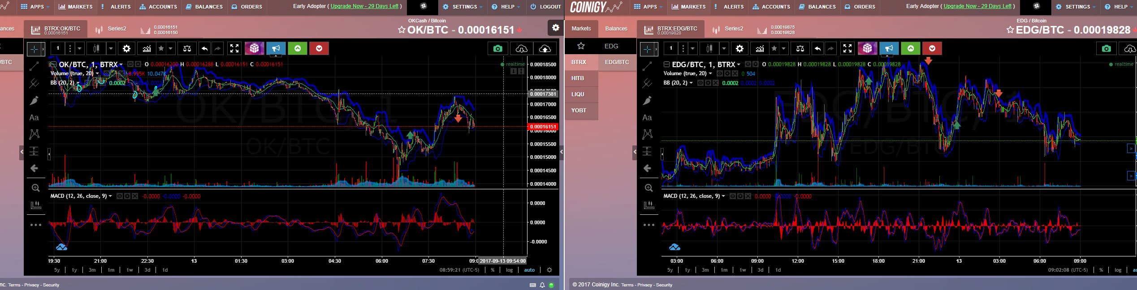Favorite EDG/BTC star next to price title
This screenshot has height=290, width=1137.
coord(1010,30)
